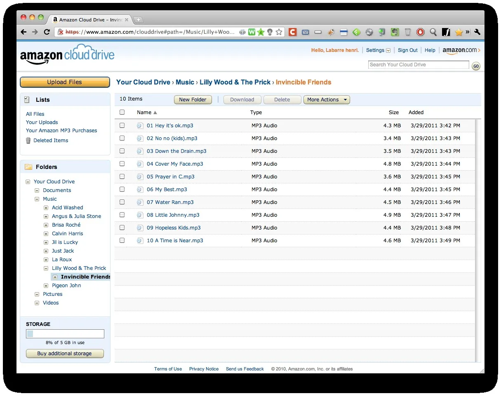
Task: Toggle the select-all checkbox in header
Action: click(122, 112)
